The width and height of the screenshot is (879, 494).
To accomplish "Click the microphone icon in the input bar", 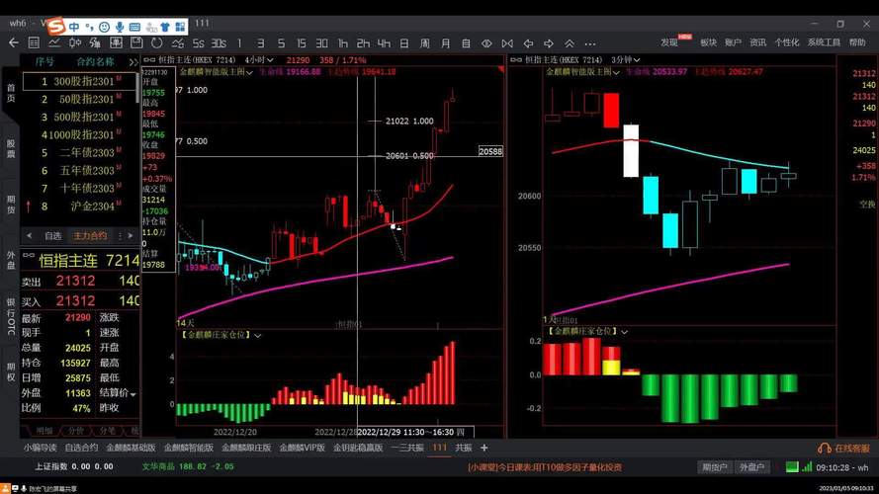I will pyautogui.click(x=121, y=26).
